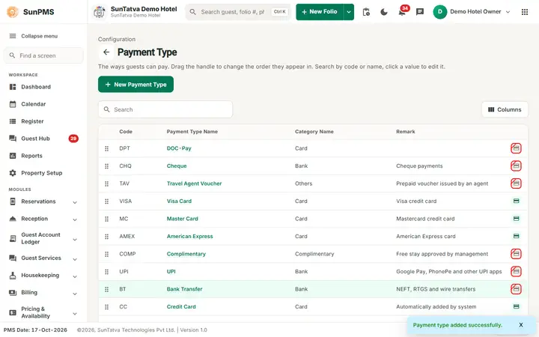Click 'Visa credit card' remark cell

point(416,201)
